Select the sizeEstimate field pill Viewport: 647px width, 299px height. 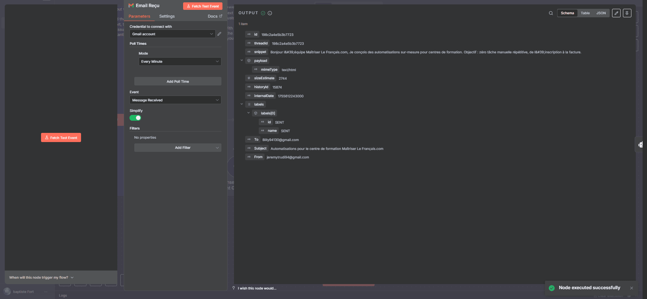261,78
